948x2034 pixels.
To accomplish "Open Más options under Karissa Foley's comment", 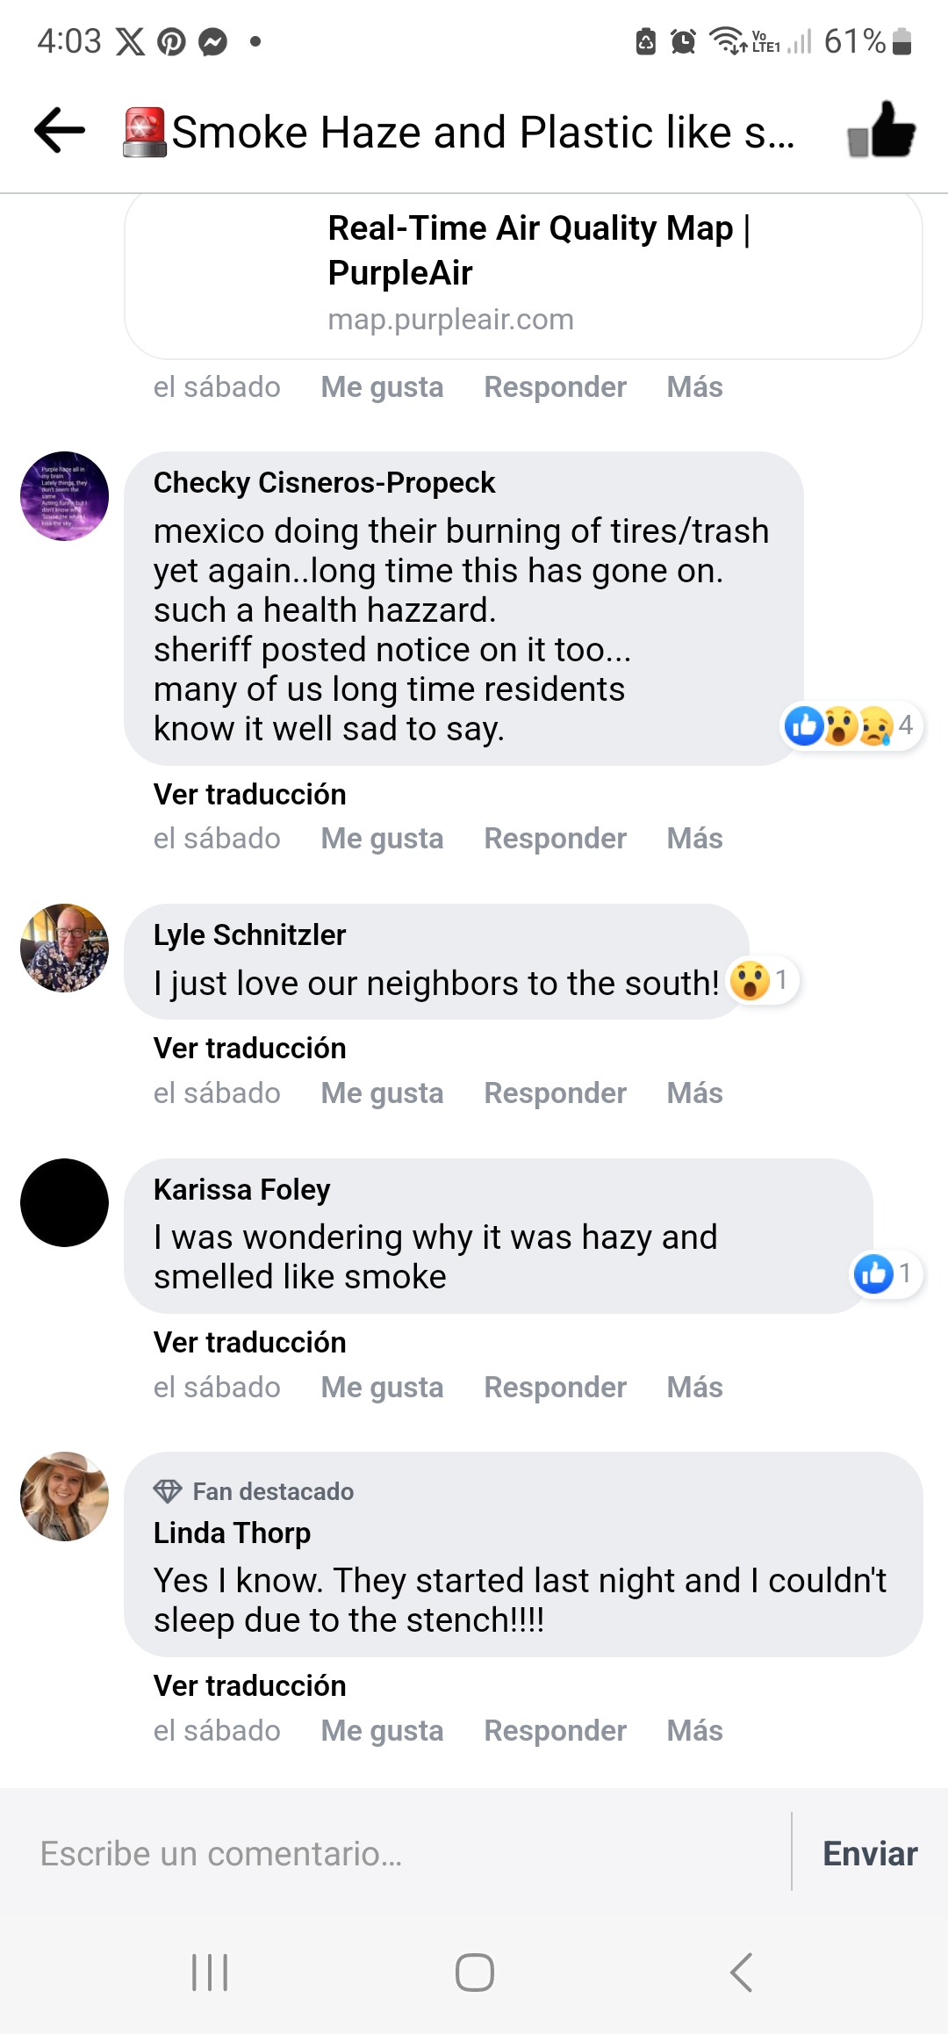I will (x=694, y=1388).
